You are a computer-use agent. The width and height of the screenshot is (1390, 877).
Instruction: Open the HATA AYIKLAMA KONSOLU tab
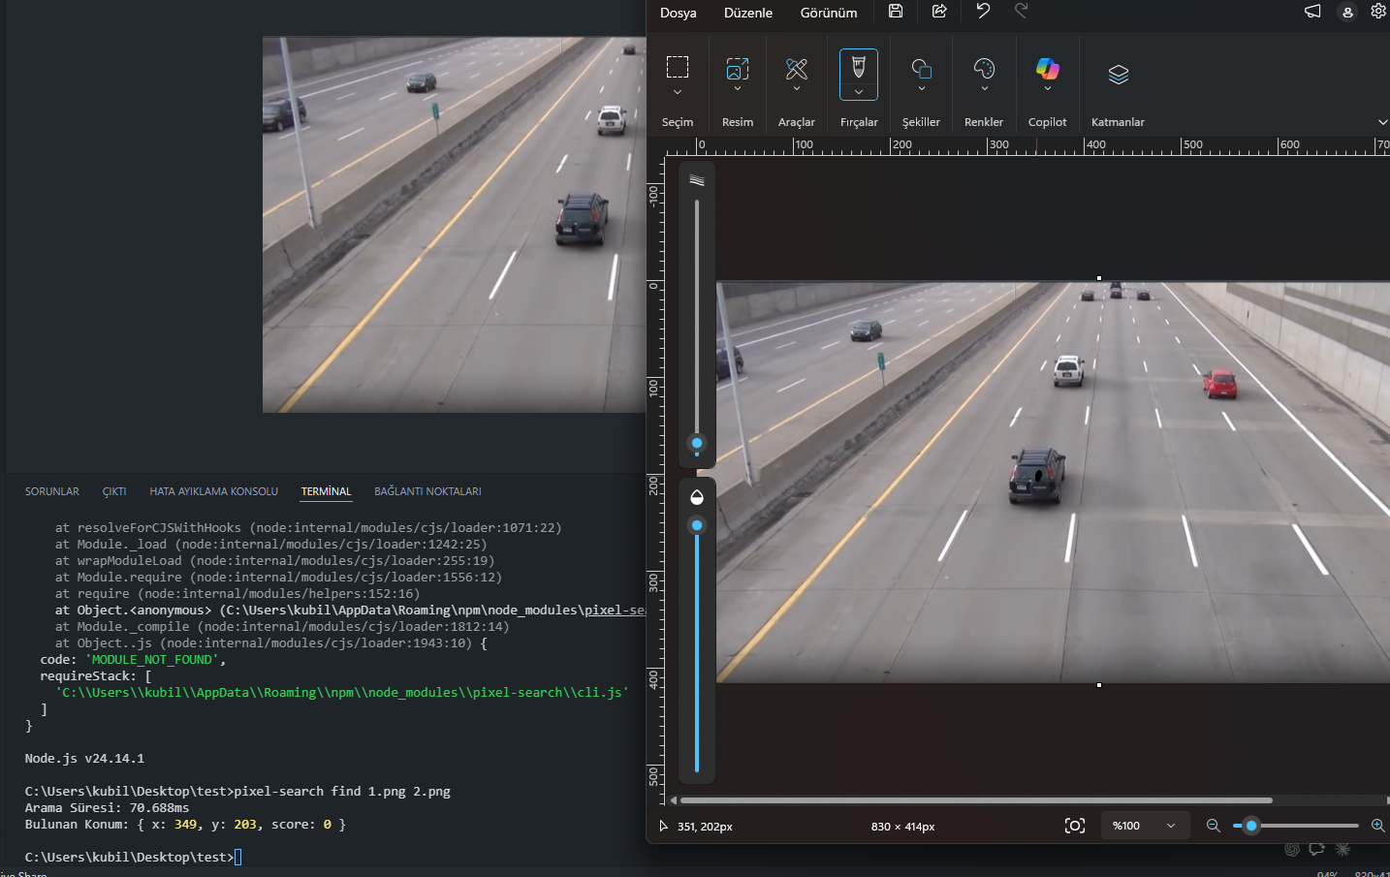(213, 491)
